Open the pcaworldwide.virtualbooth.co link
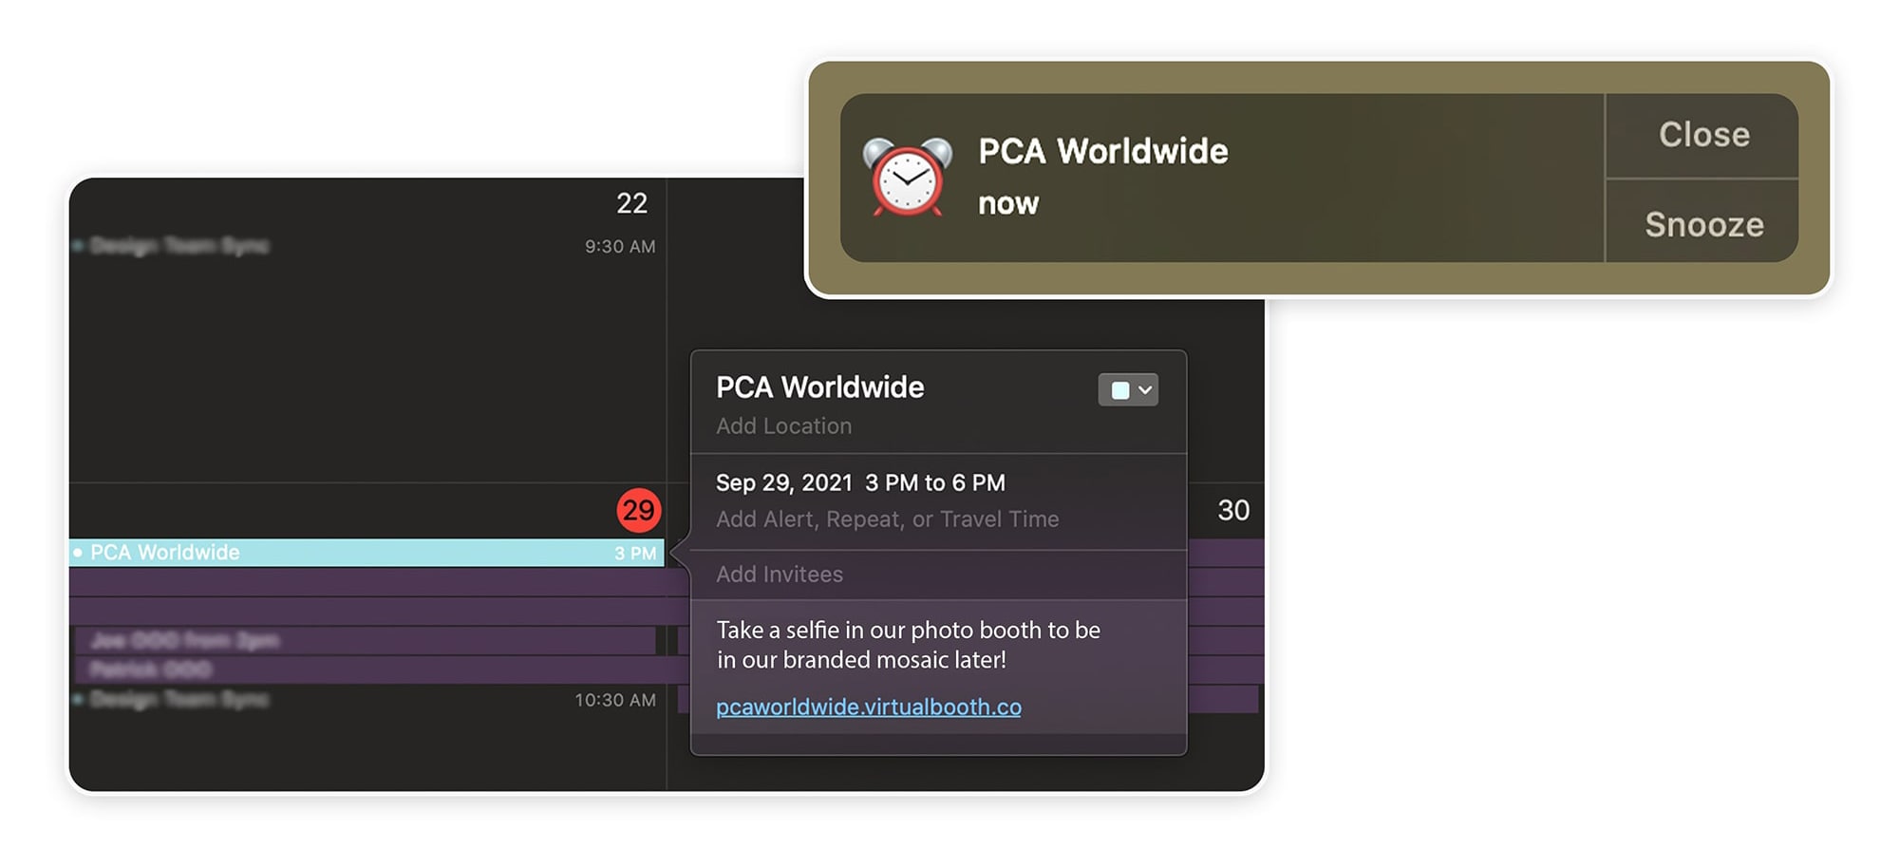The image size is (1899, 867). pyautogui.click(x=868, y=707)
